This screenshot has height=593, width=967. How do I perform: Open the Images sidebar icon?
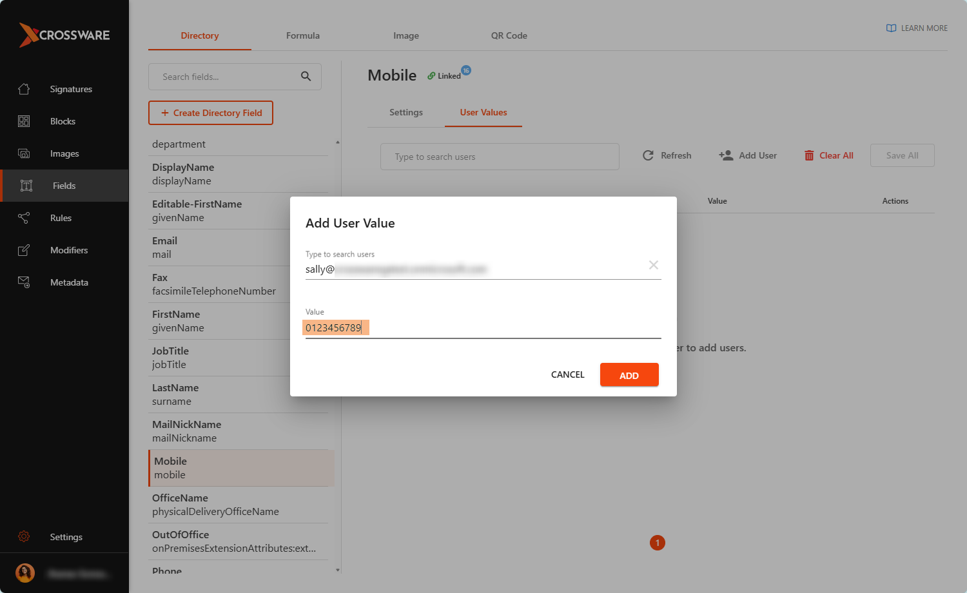pos(24,153)
